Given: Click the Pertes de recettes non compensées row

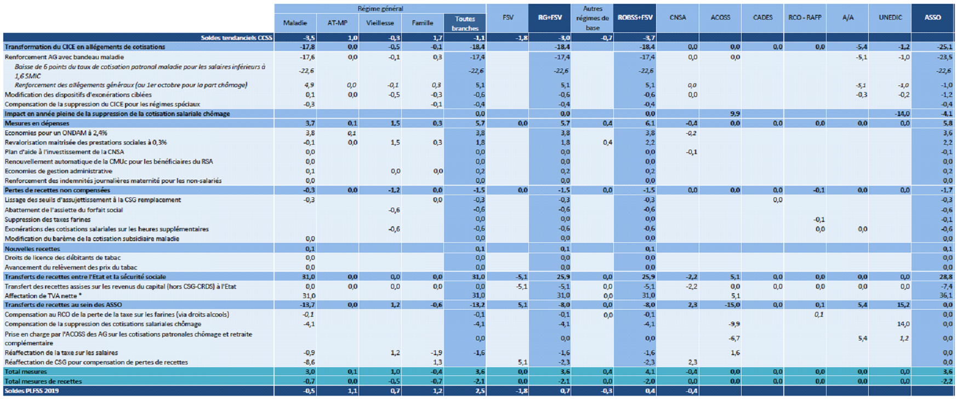Looking at the screenshot, I should (58, 190).
